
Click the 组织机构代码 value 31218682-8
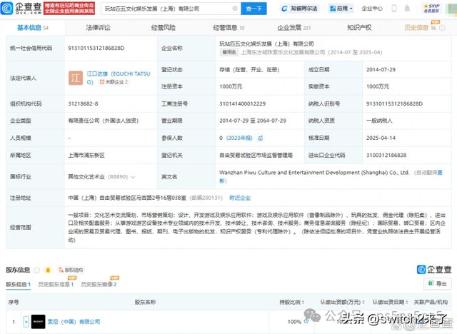point(83,103)
